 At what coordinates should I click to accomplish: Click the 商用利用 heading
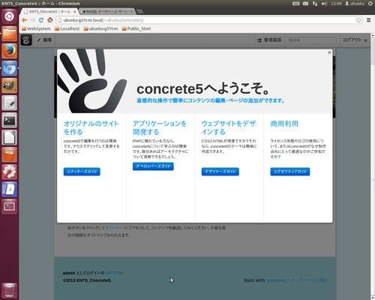[x=284, y=124]
